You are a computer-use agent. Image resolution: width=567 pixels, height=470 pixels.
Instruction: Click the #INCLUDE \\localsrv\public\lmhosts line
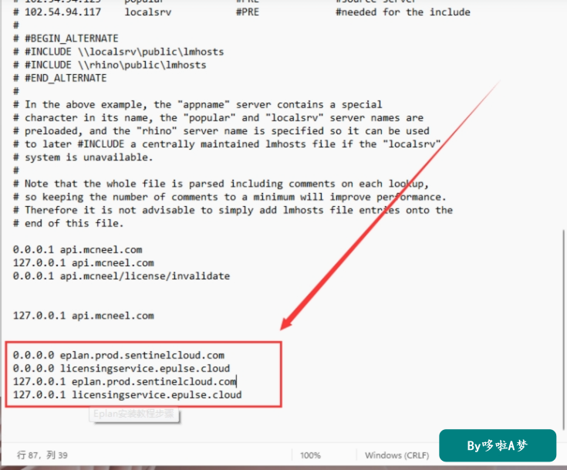coord(119,52)
